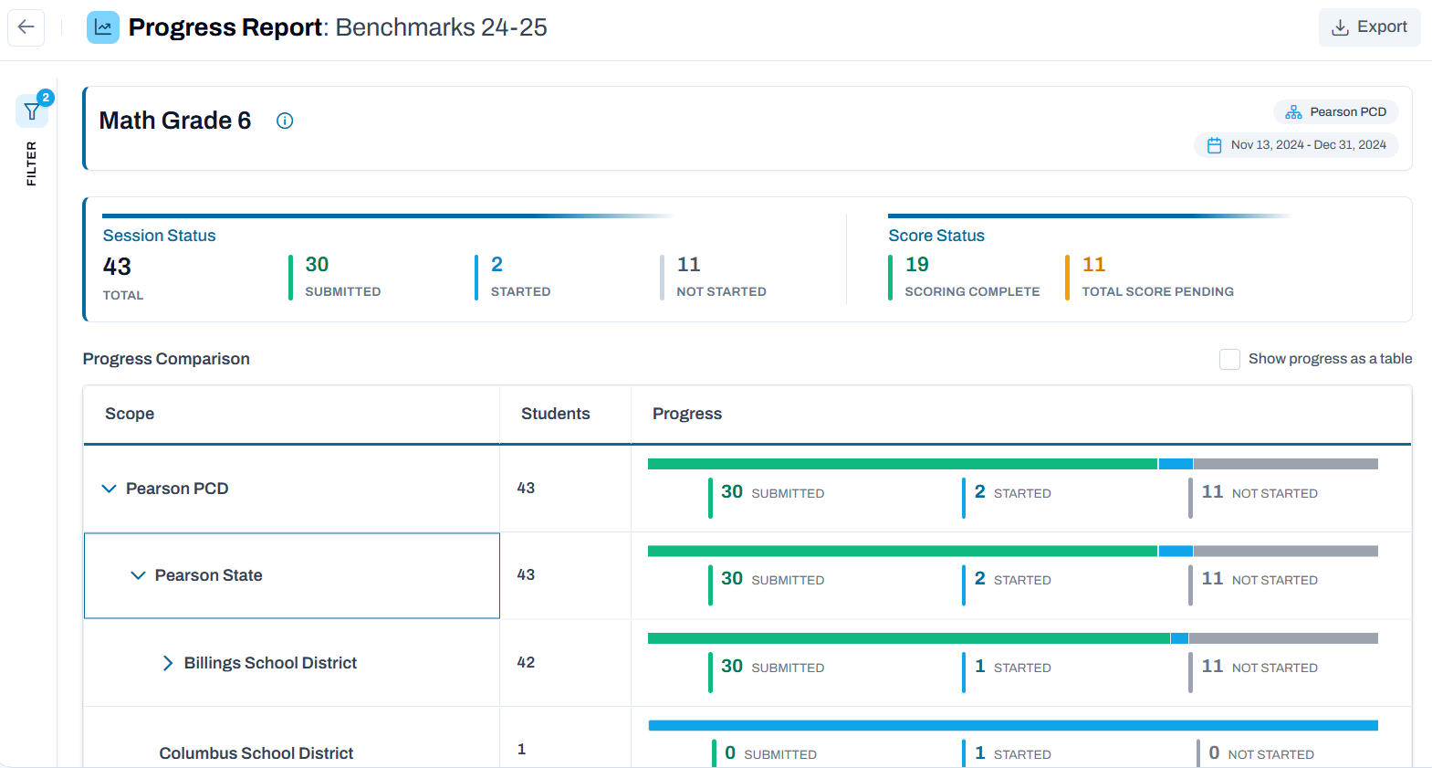Click the Score Status heading
Viewport: 1432px width, 768px height.
936,236
